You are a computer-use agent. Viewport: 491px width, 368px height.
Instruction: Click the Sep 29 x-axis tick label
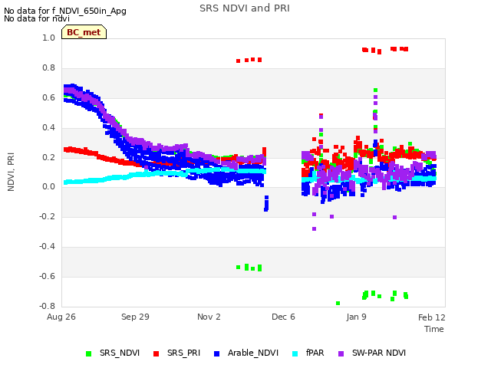[x=135, y=317]
